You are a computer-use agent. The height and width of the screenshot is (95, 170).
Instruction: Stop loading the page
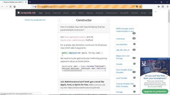click(x=11, y=7)
